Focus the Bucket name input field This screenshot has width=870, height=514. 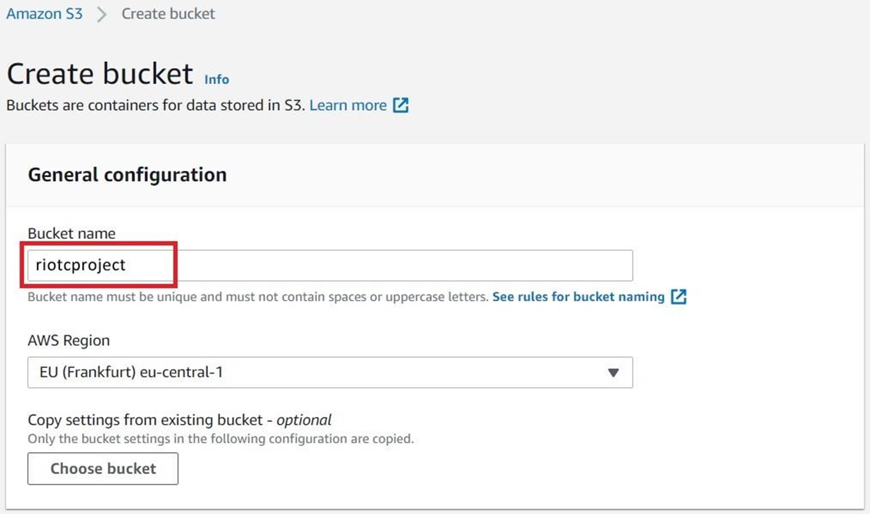click(330, 265)
